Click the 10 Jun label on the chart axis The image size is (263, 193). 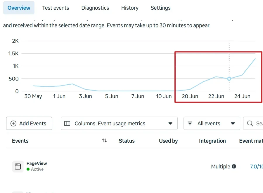(164, 96)
